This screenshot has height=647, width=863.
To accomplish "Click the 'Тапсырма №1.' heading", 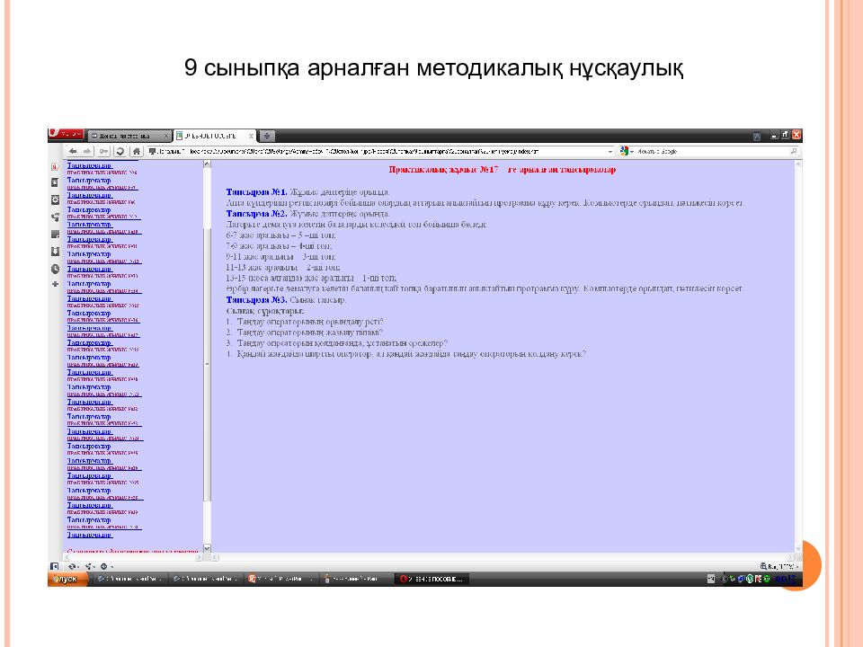I will [x=256, y=192].
